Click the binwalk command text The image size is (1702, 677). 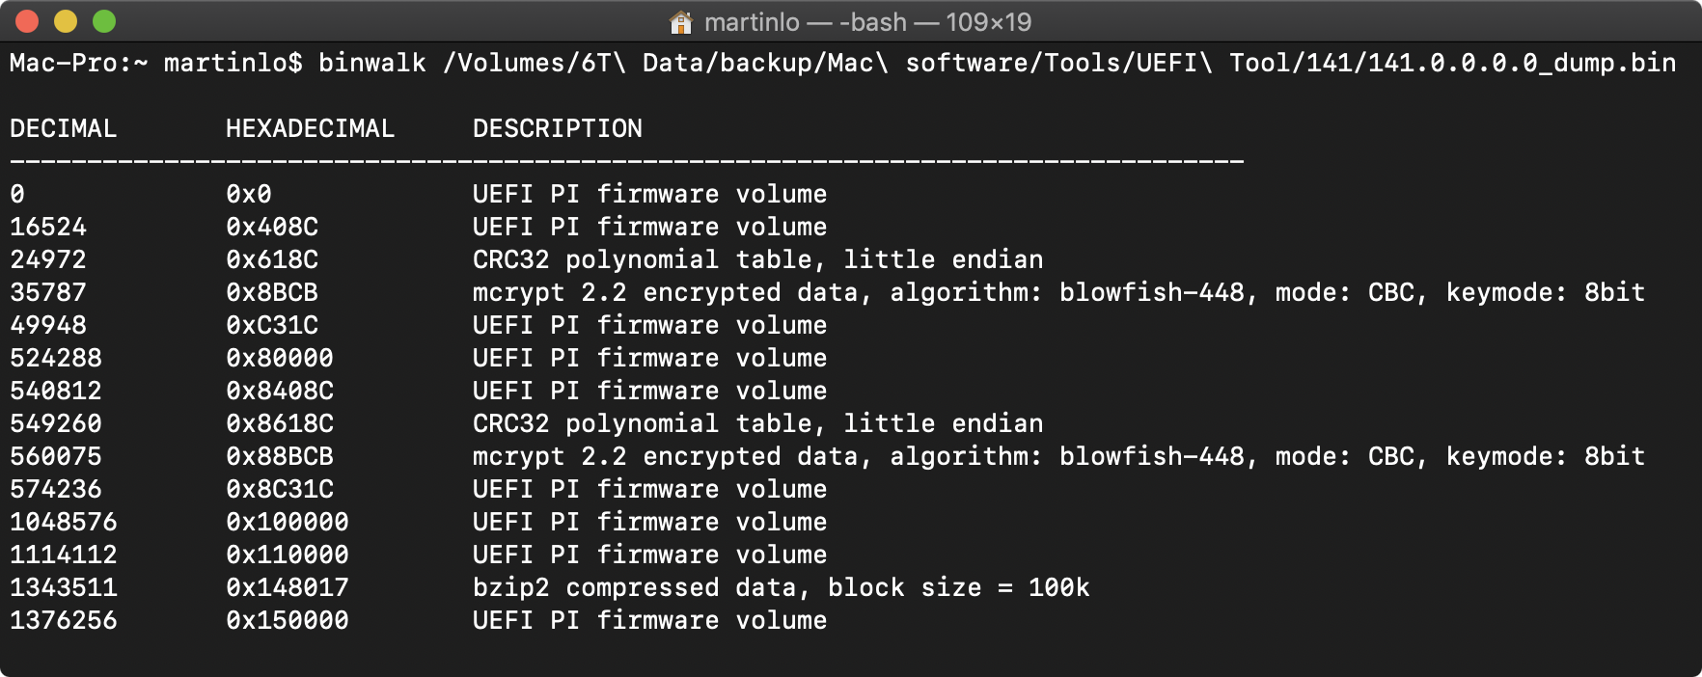372,63
